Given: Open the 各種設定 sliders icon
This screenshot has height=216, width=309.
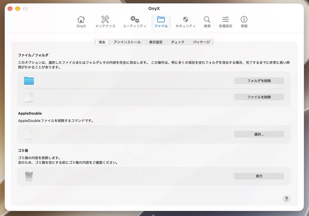Looking at the screenshot, I should pos(226,19).
